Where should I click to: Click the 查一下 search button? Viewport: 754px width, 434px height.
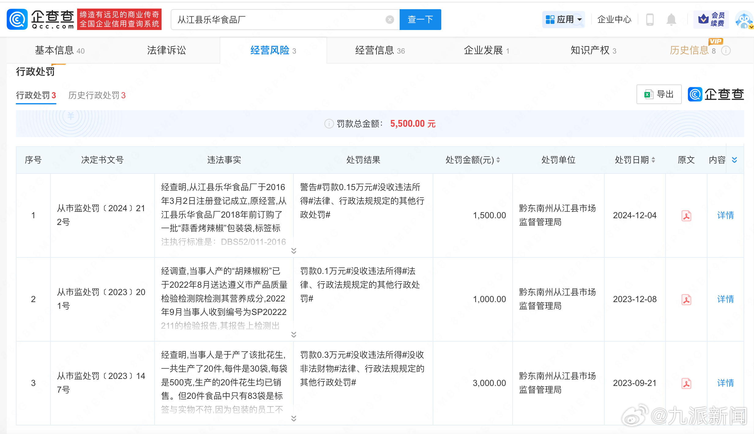pos(420,20)
